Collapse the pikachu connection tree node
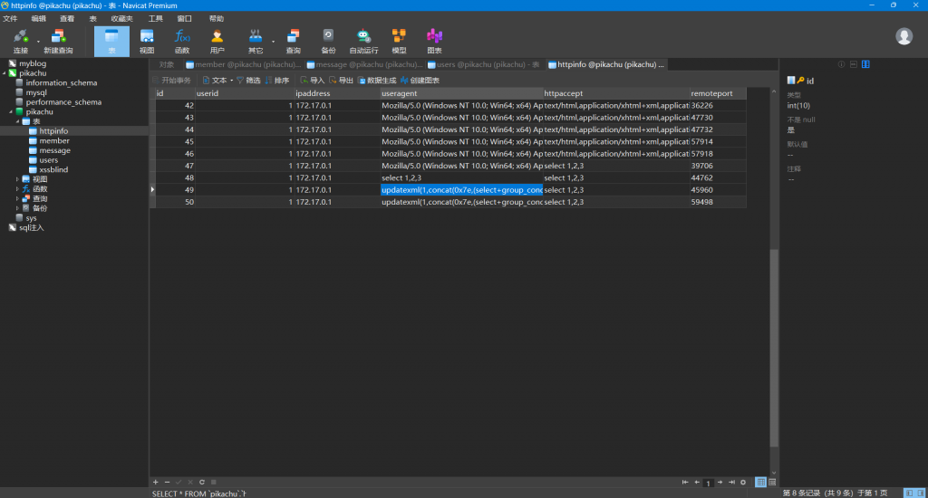This screenshot has height=498, width=928. tap(5, 73)
